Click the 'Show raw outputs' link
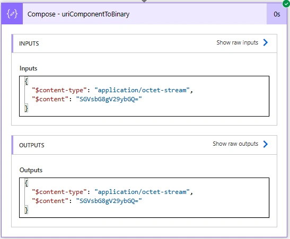 coord(235,144)
